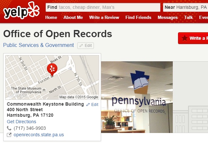Open the Public Services & Government category link
The height and width of the screenshot is (148, 208).
click(x=38, y=45)
